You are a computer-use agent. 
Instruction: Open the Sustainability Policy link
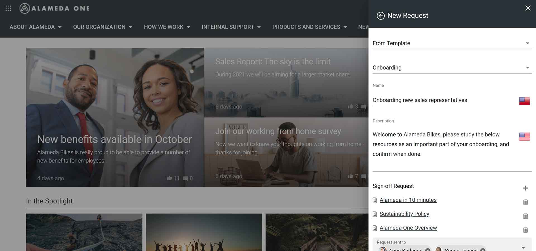[x=404, y=214]
